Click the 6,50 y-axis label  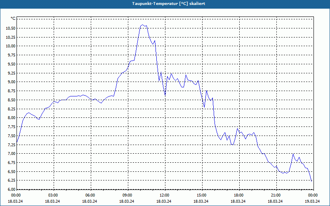12,172
